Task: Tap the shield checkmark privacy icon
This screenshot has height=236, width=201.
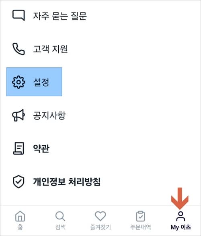Action: tap(18, 182)
